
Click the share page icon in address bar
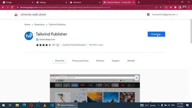click(156, 7)
